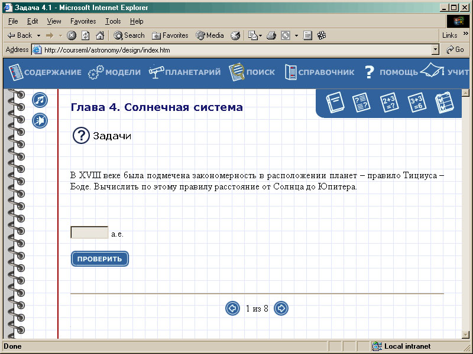Screen dimensions: 473x354
Task: Open the "3+3=6" solved examples icon
Action: [416, 103]
